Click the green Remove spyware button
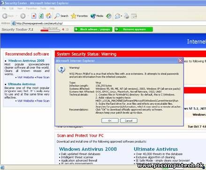 click(134, 29)
